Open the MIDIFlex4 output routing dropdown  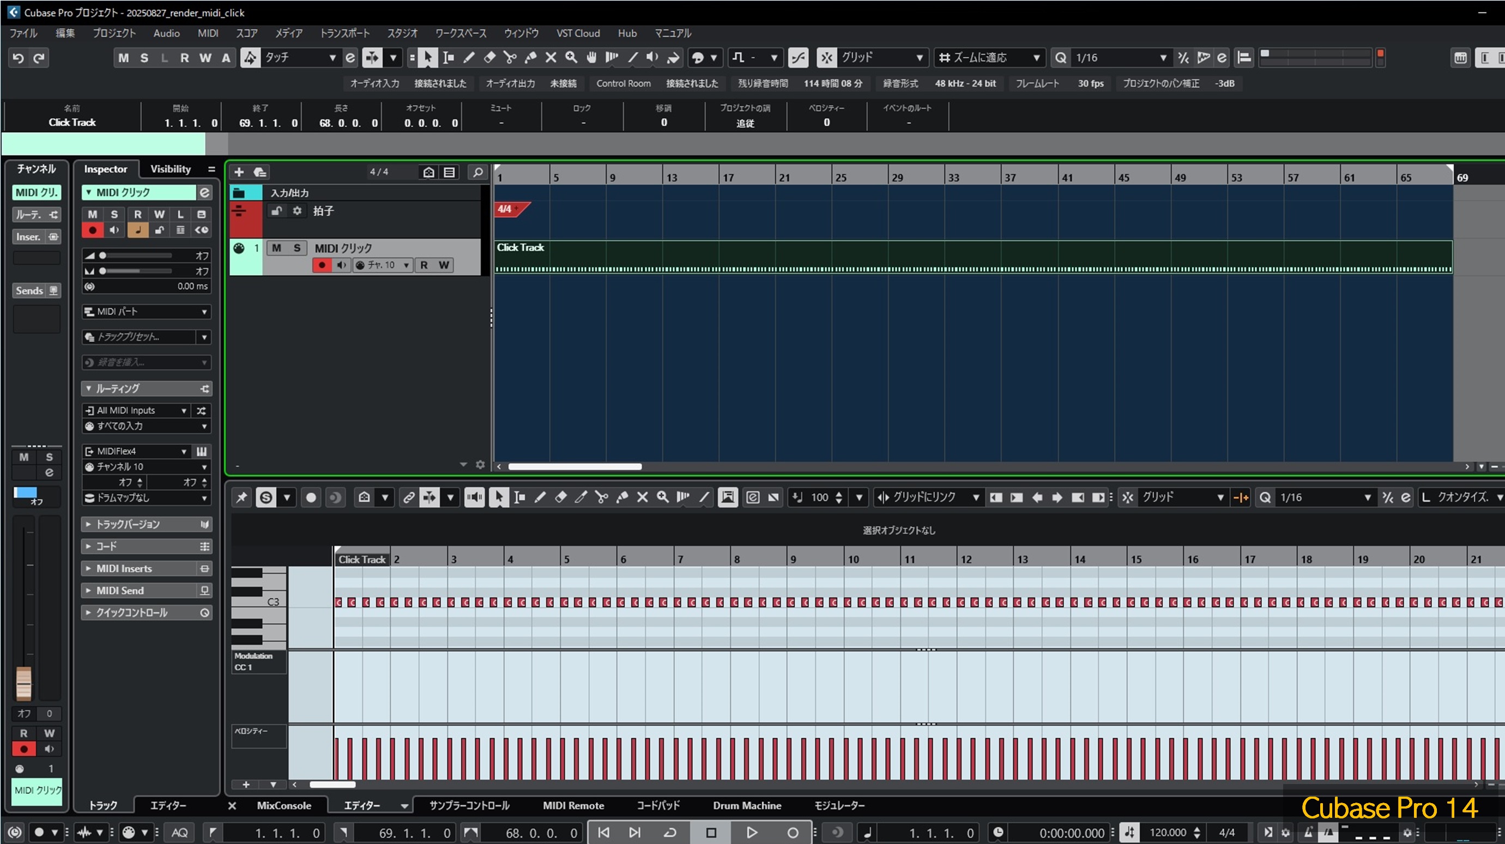click(x=136, y=451)
